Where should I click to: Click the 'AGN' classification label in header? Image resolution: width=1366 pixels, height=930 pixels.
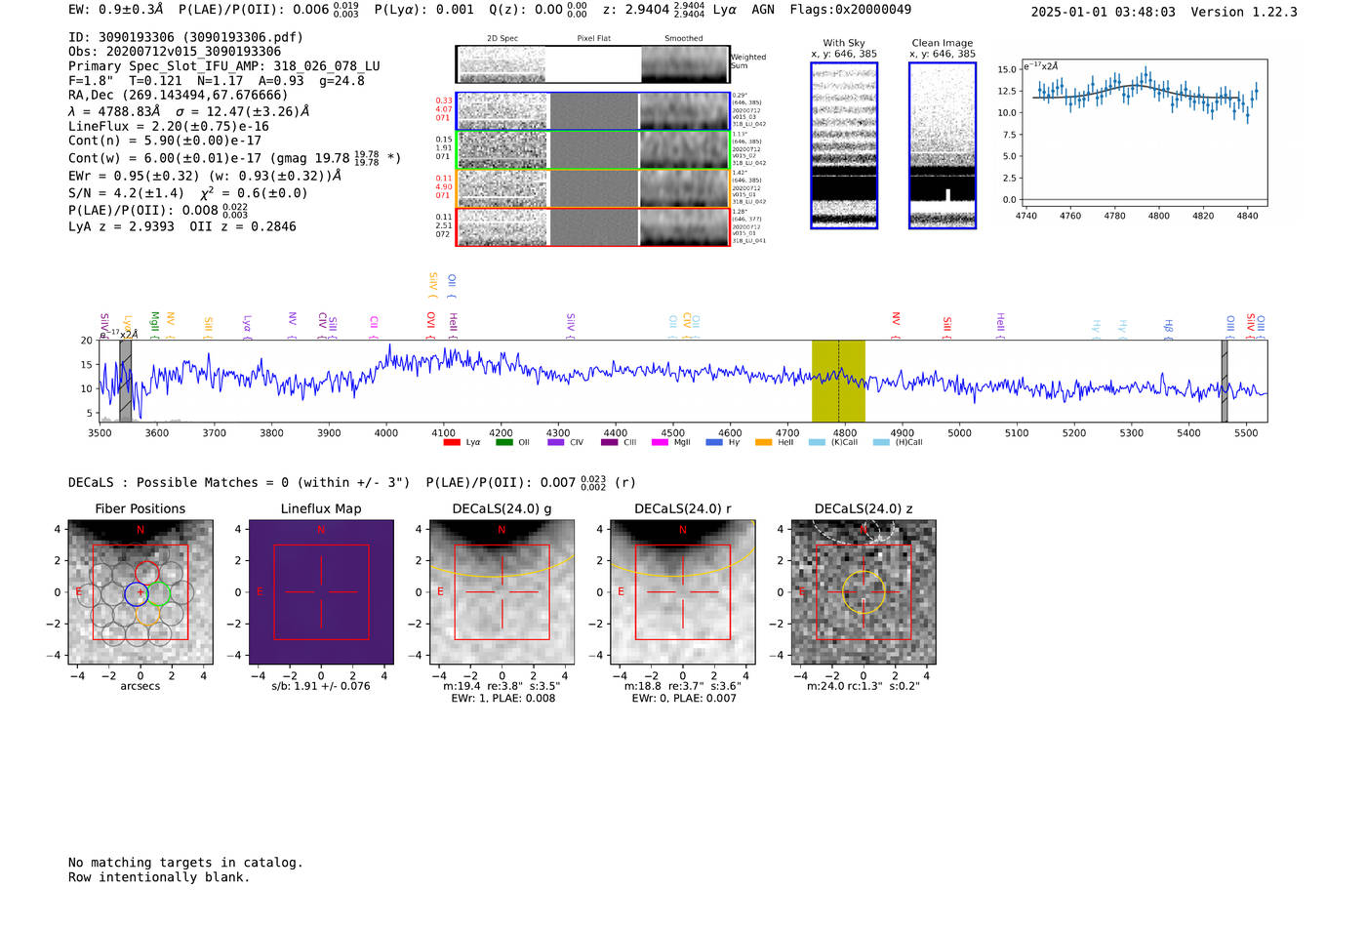[x=763, y=10]
